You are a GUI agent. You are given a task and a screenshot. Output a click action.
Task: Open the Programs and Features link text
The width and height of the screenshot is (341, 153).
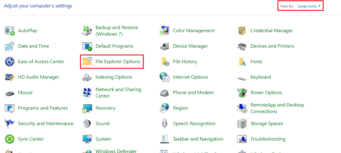43,108
